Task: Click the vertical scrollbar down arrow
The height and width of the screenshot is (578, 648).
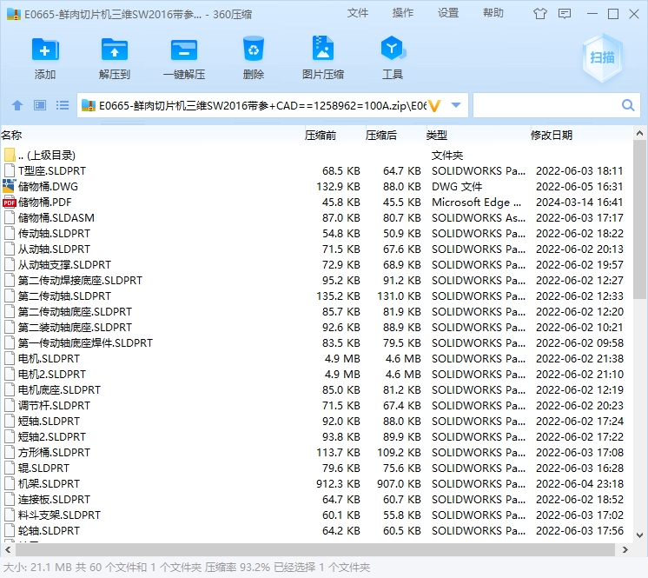Action: click(x=639, y=535)
